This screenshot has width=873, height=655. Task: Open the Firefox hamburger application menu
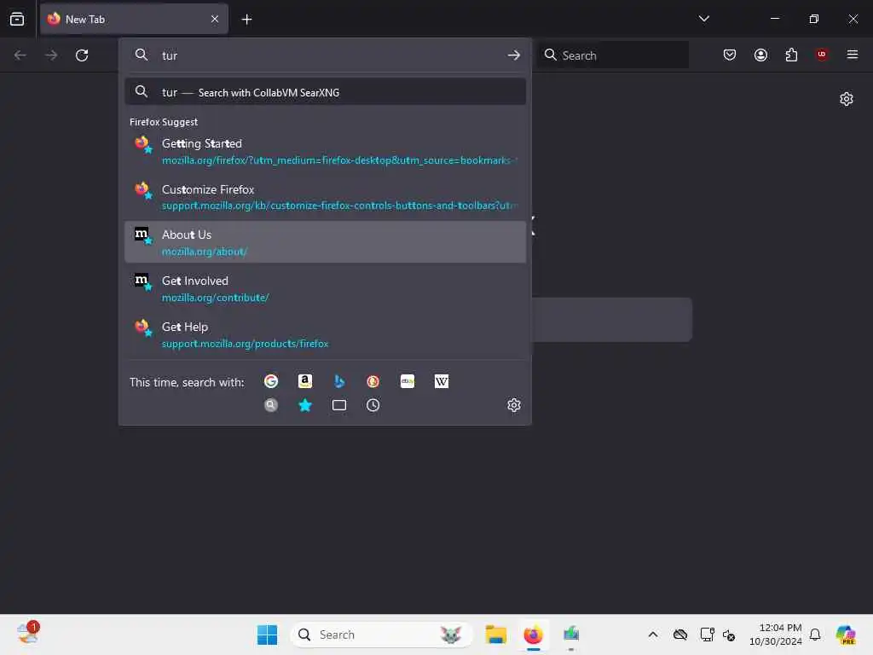[x=853, y=55]
